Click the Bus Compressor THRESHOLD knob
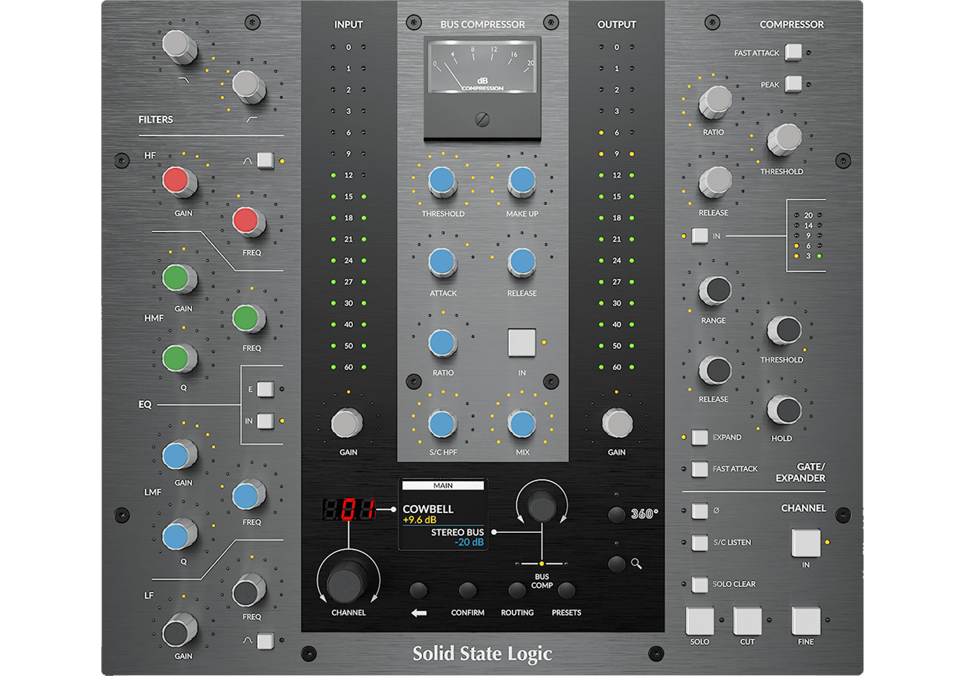 [x=442, y=182]
